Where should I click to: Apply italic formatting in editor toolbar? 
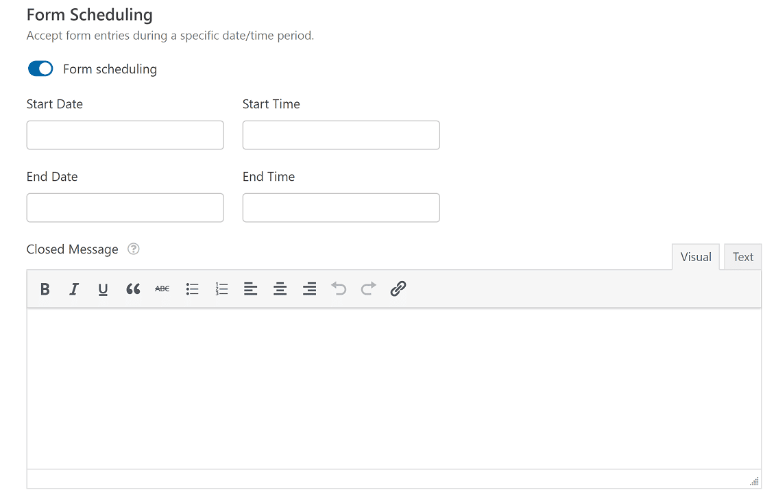pyautogui.click(x=74, y=289)
